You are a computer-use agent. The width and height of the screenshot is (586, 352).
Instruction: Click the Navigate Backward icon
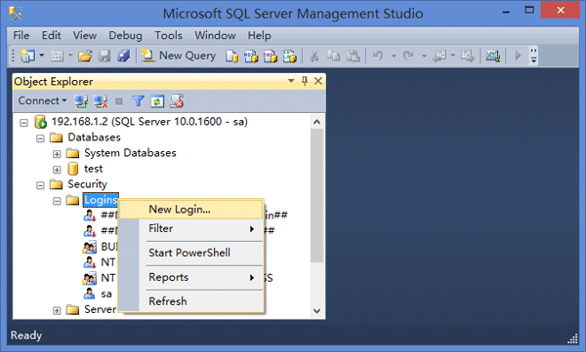[439, 56]
